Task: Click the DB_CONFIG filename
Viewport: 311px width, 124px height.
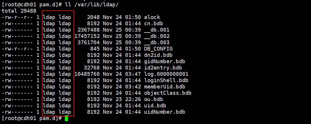Action: (x=158, y=49)
